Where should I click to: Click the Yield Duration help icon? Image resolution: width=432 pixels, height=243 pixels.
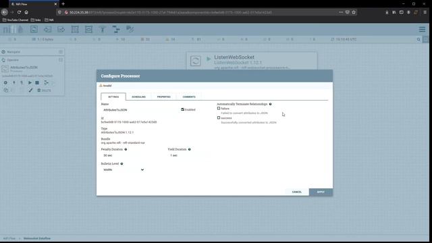(x=189, y=149)
